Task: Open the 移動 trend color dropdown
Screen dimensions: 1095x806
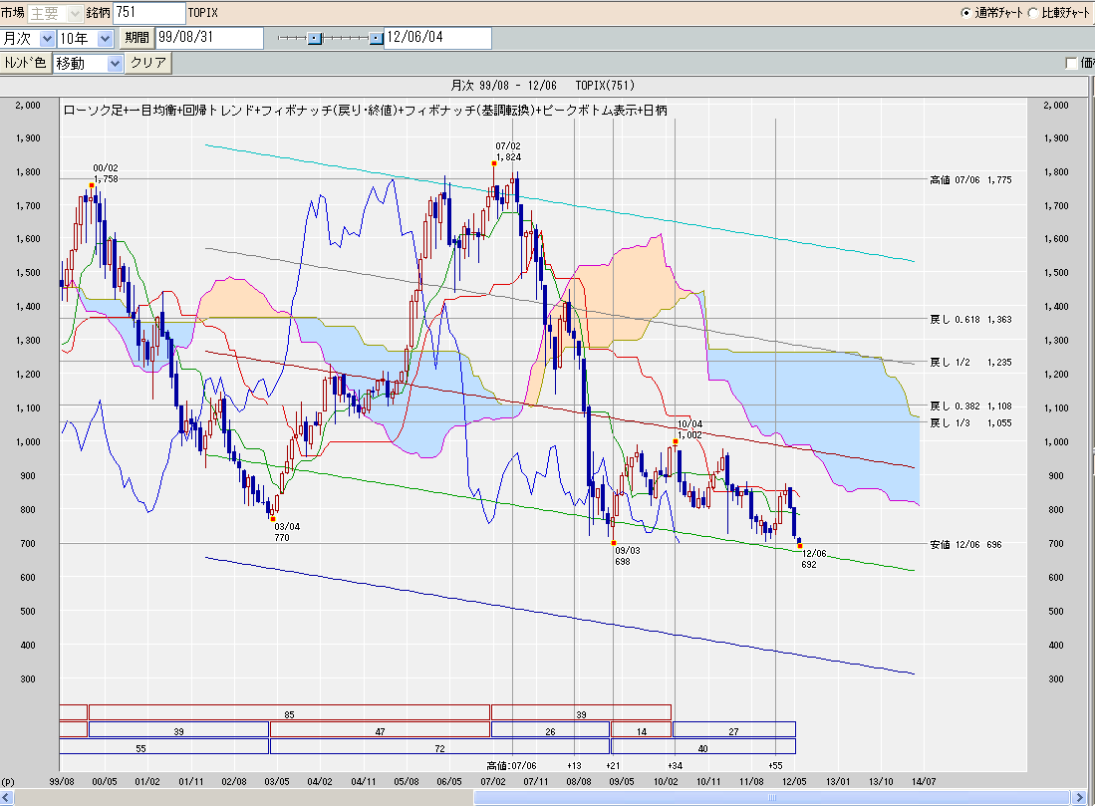Action: 88,64
